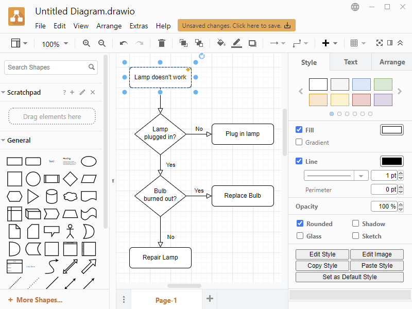Collapse the toolbar with the double chevron icon
The image size is (412, 309).
(x=400, y=43)
